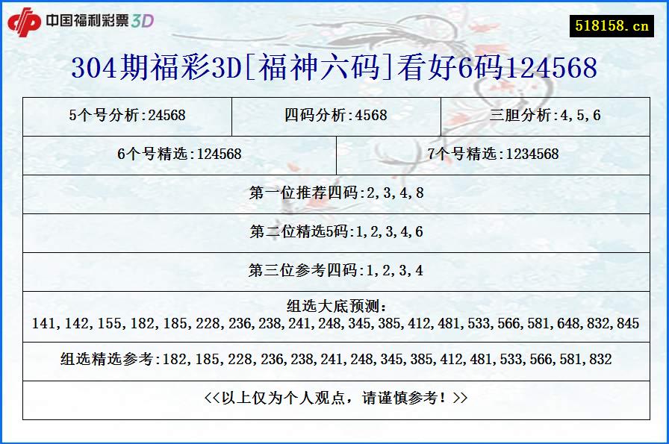
Task: Select the 第二位精选5码:1,2,3,4,6 row
Action: pos(334,233)
